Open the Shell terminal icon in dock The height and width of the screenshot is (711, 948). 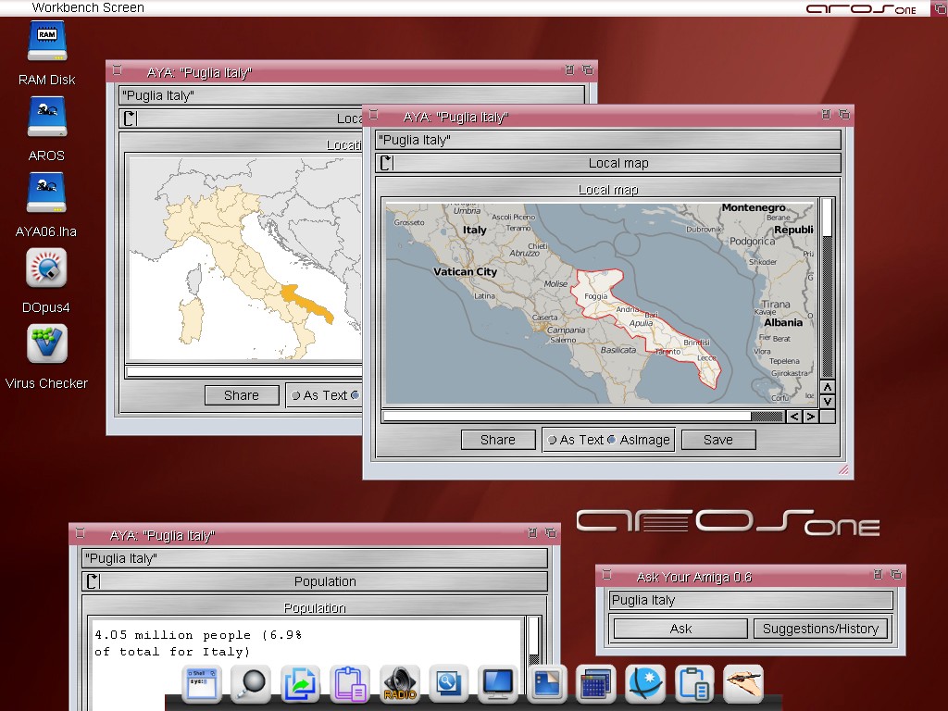click(200, 684)
